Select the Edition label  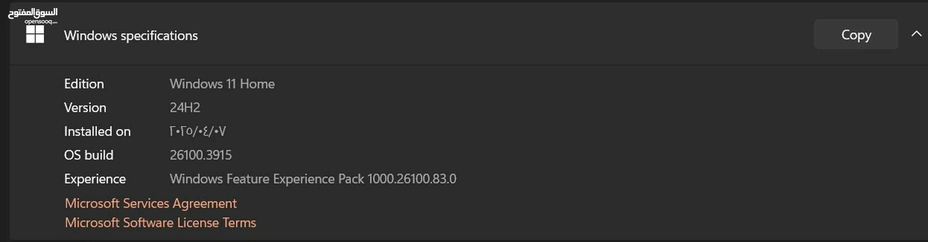(84, 84)
